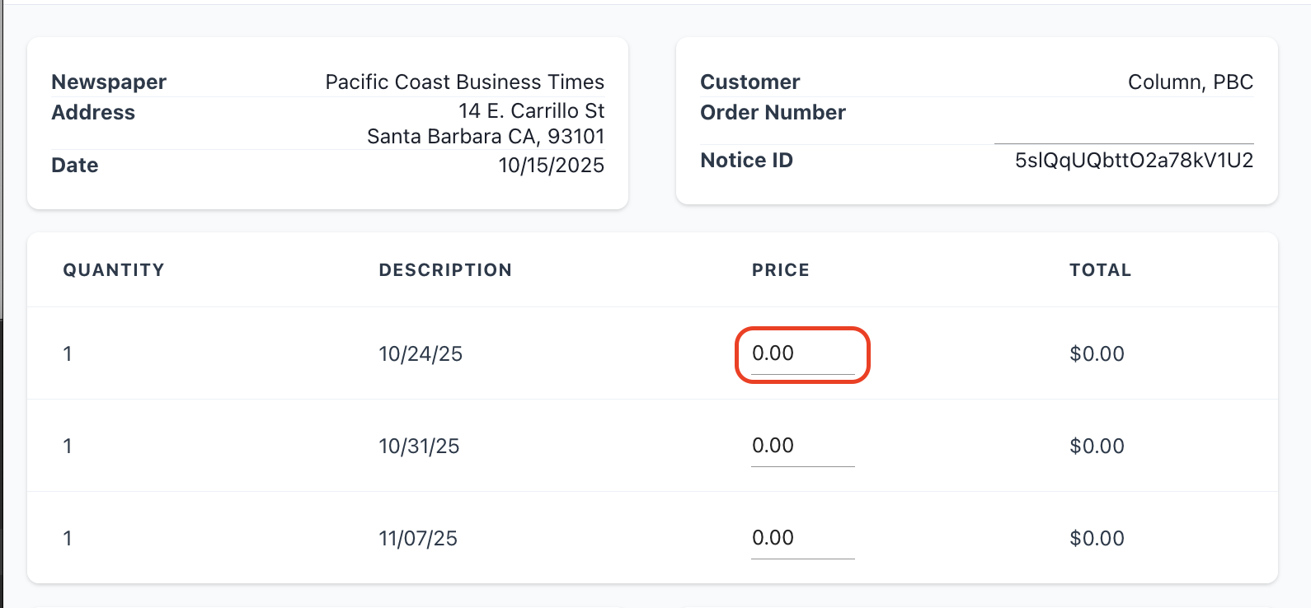Click the Pacific Coast Business Times name
1311x608 pixels.
click(x=464, y=82)
